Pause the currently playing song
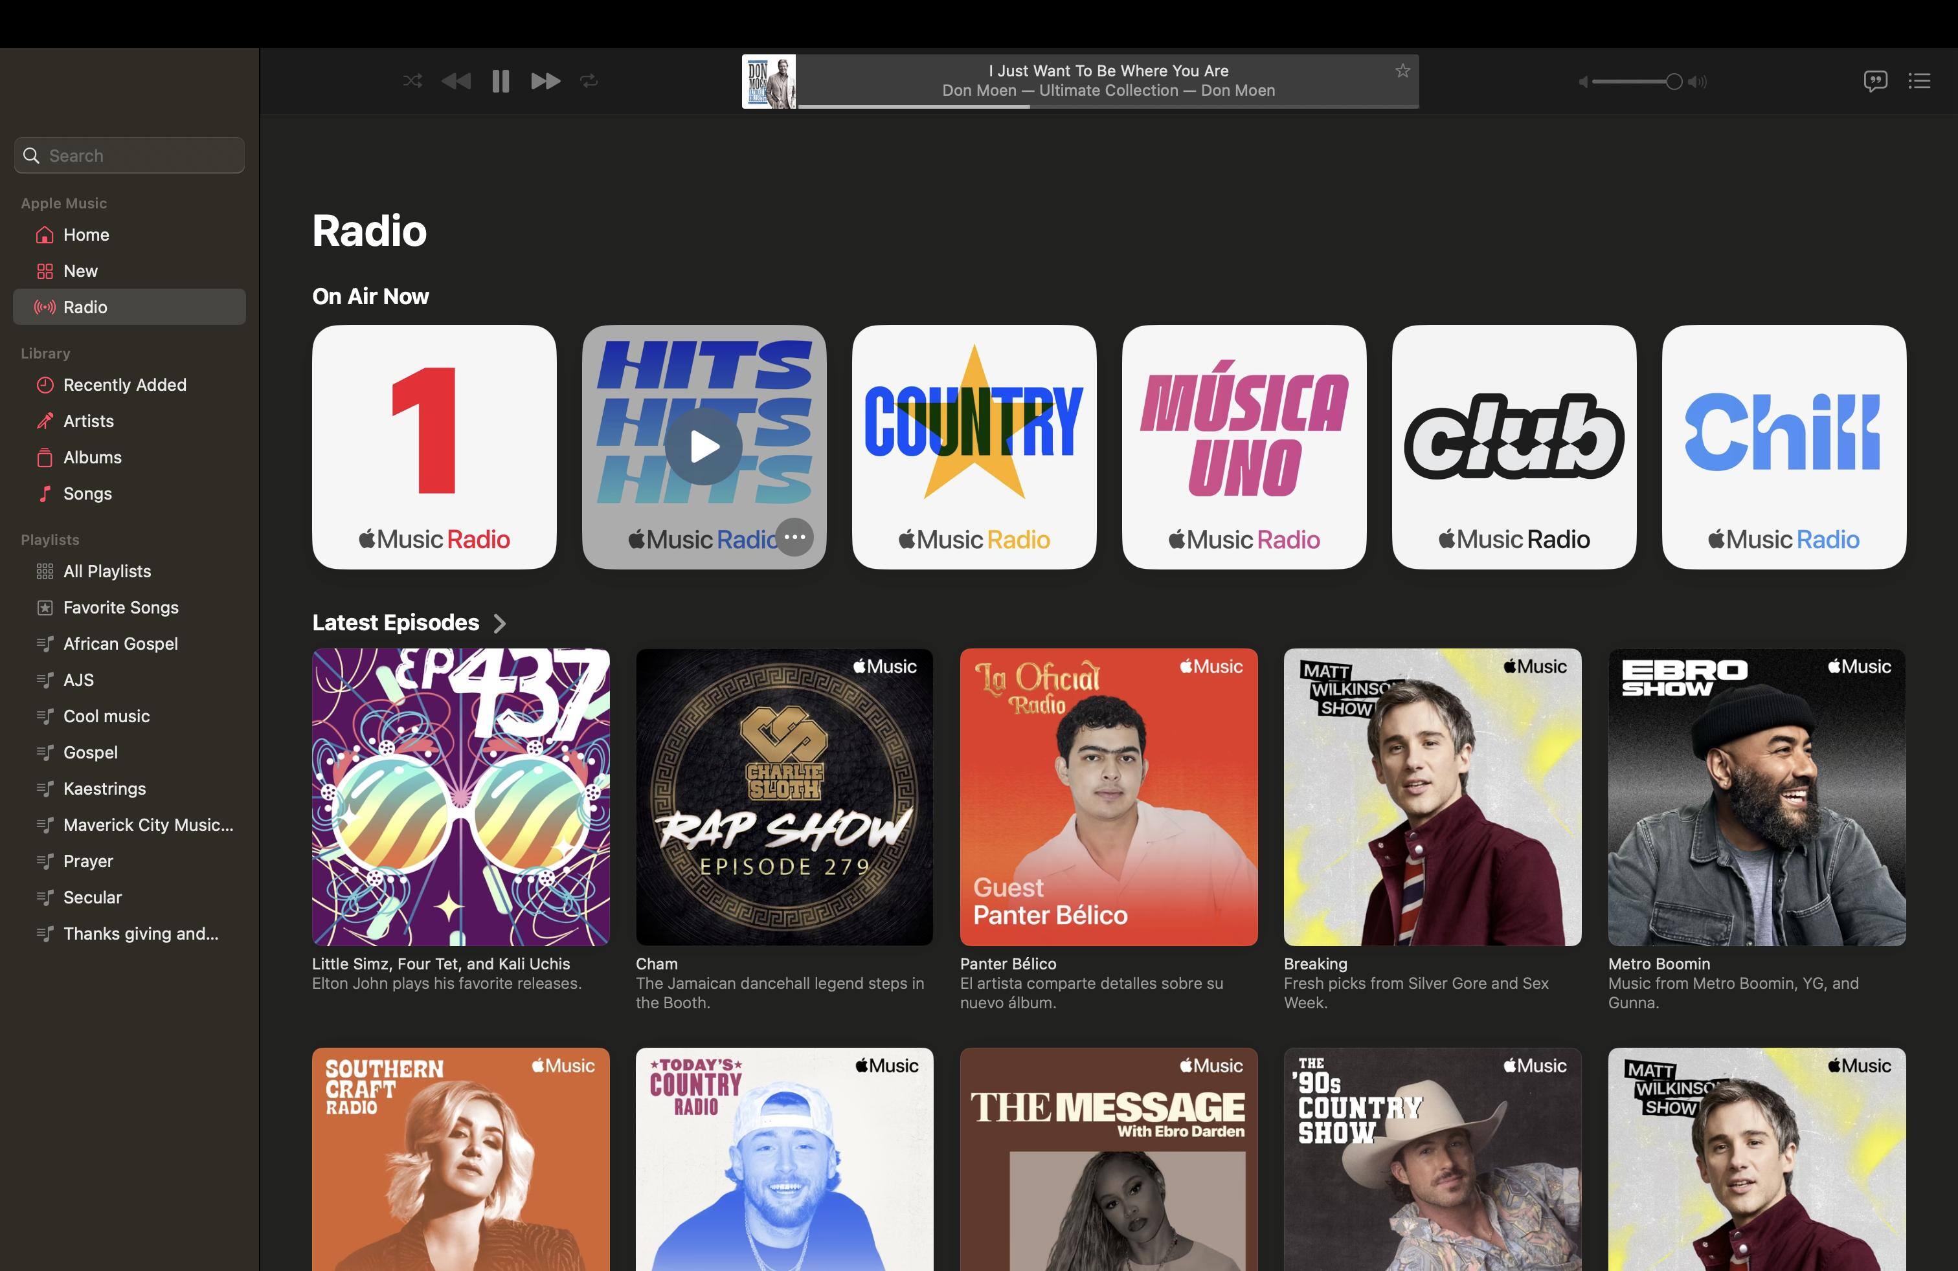 click(501, 80)
